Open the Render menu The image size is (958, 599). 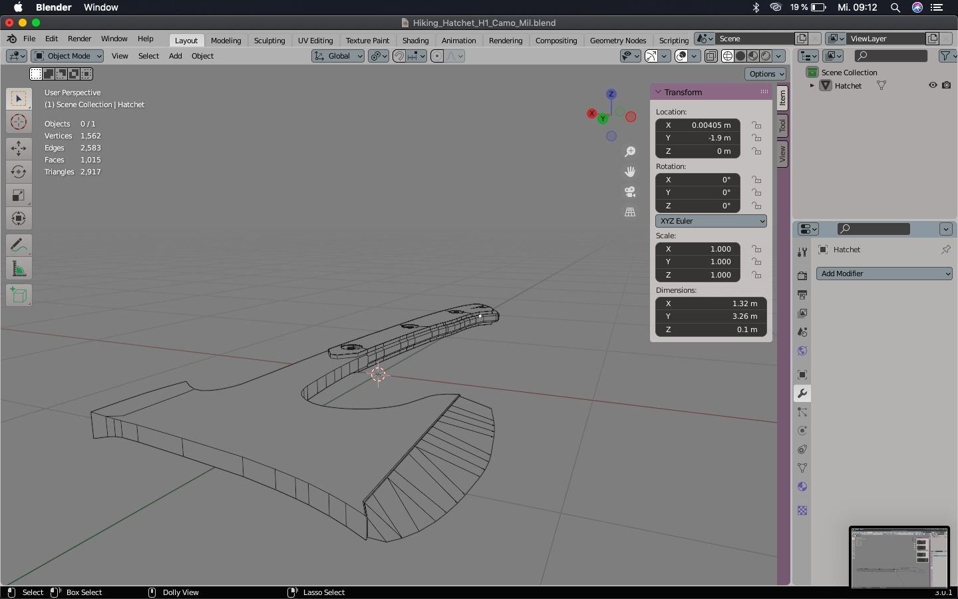tap(79, 39)
